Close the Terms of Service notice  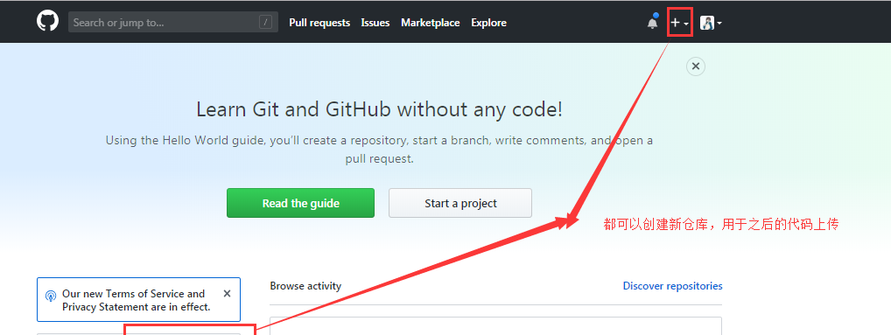coord(228,294)
